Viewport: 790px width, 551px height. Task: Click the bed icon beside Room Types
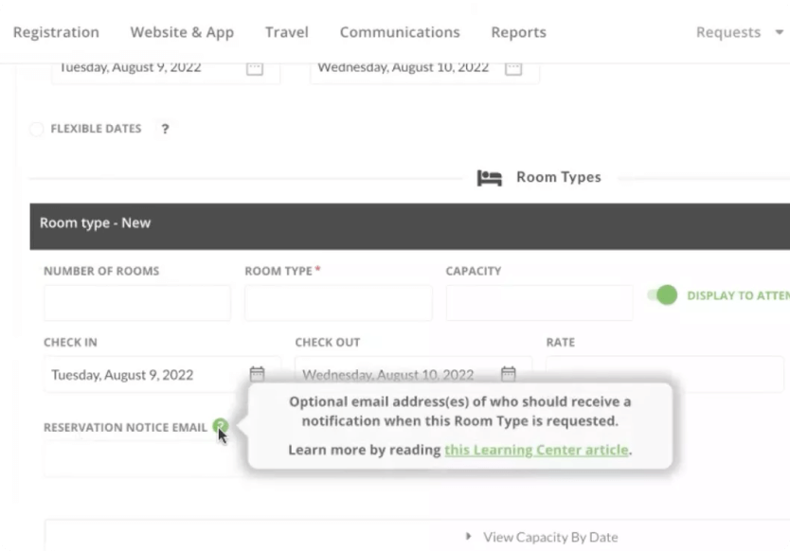[x=490, y=178]
